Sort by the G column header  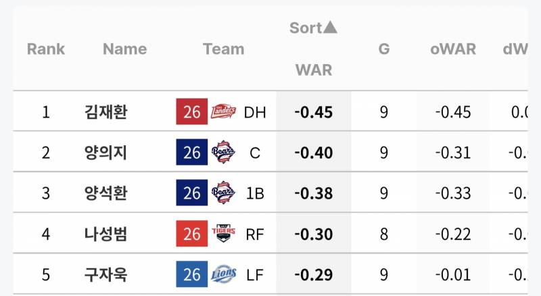coord(384,49)
